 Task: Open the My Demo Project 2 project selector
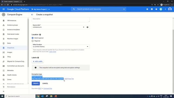(x=41, y=9)
